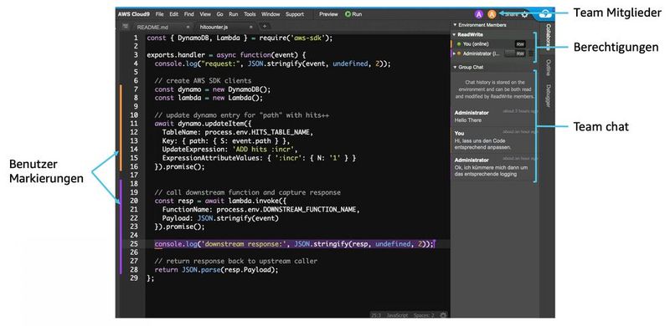Image resolution: width=670 pixels, height=326 pixels.
Task: Select JavaScript language mode in status bar
Action: coord(397,315)
